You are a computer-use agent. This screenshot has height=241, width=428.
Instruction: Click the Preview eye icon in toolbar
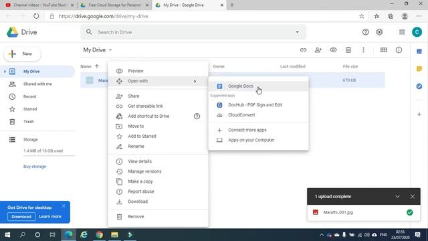pyautogui.click(x=333, y=50)
